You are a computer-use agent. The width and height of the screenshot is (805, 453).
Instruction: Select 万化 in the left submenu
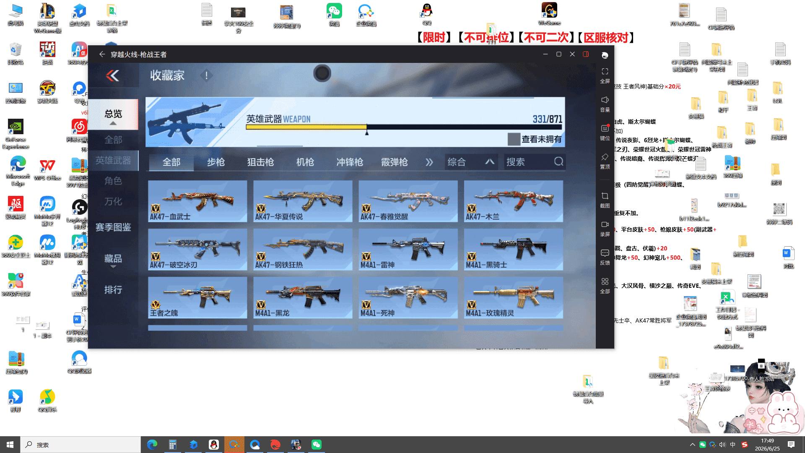[x=113, y=202]
